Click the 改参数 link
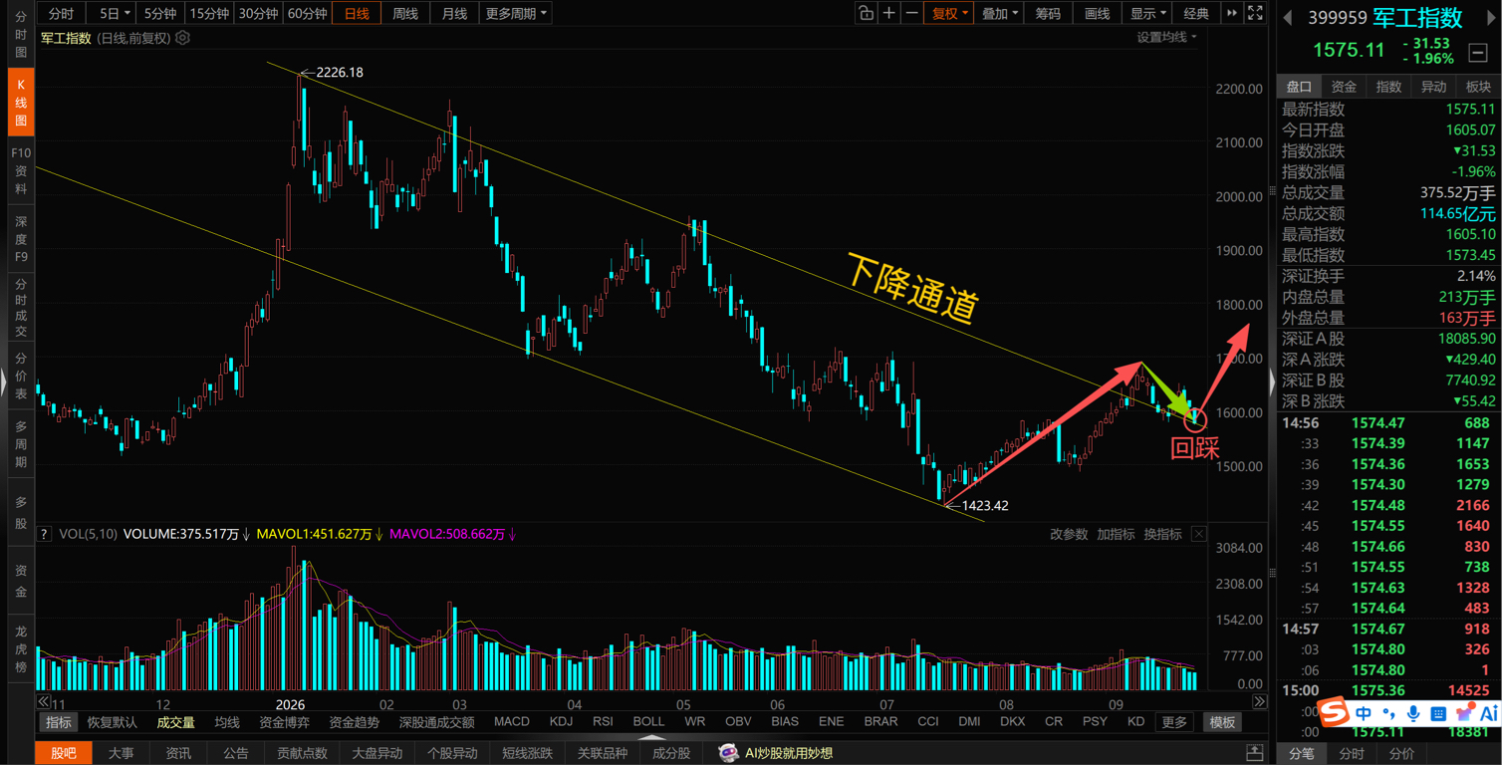 pos(1070,534)
